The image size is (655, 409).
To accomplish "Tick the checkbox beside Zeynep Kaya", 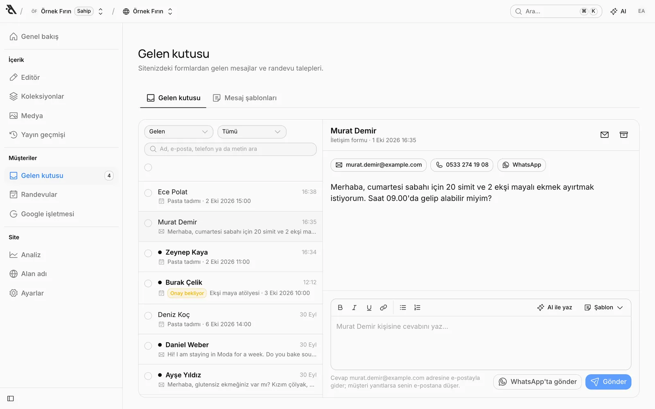I will 148,253.
